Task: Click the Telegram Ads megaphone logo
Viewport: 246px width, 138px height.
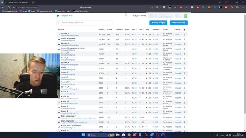Action: 58,16
